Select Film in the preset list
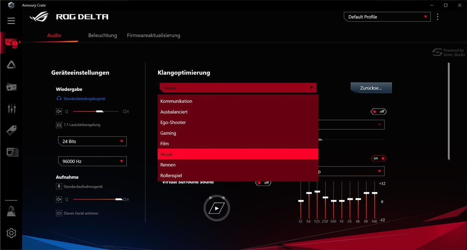 (238, 144)
